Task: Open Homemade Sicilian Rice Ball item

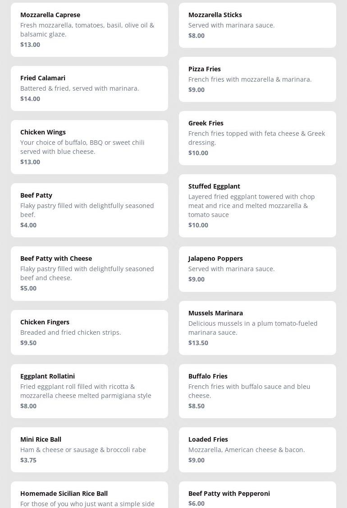Action: pos(89,495)
